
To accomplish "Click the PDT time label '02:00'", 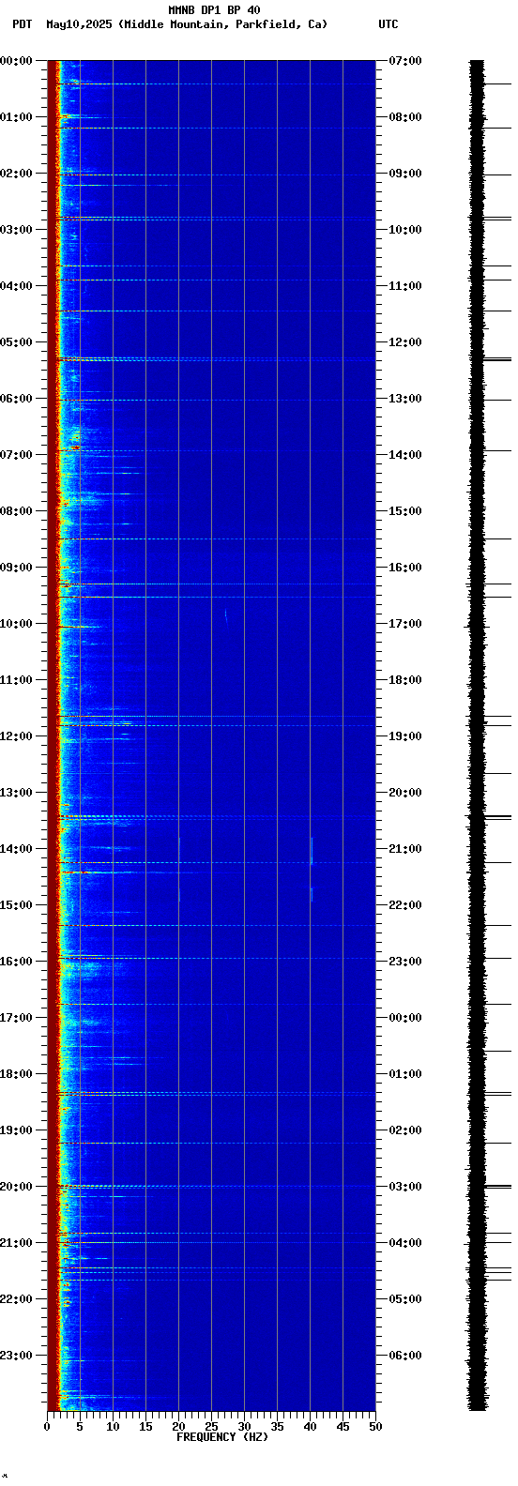I will (16, 174).
